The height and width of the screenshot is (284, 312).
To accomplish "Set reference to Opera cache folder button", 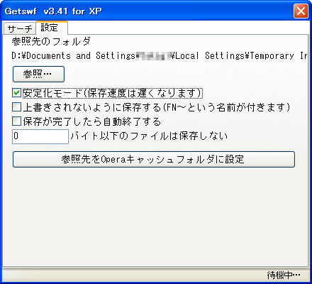I will [x=154, y=159].
